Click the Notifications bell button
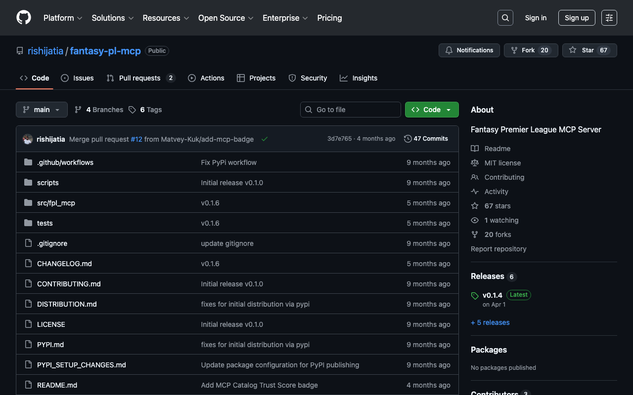 click(x=469, y=50)
